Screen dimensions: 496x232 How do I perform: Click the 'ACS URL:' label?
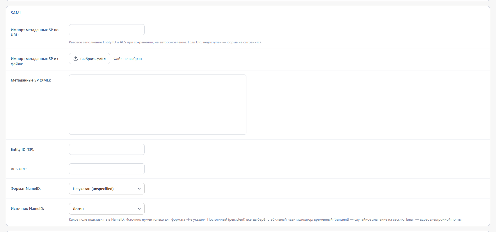pos(19,169)
